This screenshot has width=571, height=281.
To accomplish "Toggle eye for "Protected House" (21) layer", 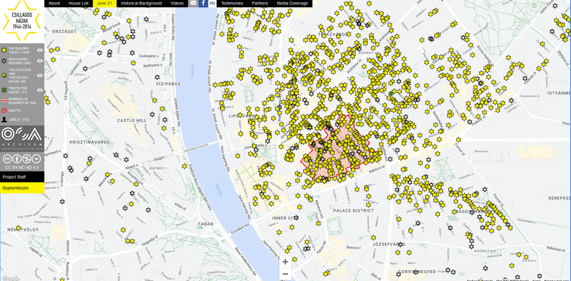I will pos(40,90).
